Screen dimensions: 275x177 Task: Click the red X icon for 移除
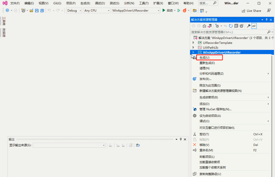click(x=195, y=145)
